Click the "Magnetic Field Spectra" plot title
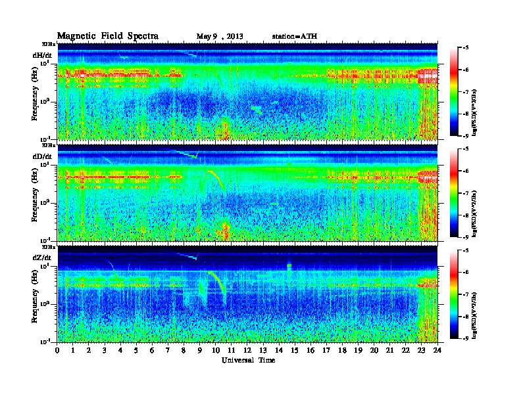The height and width of the screenshot is (402, 521). (x=108, y=36)
